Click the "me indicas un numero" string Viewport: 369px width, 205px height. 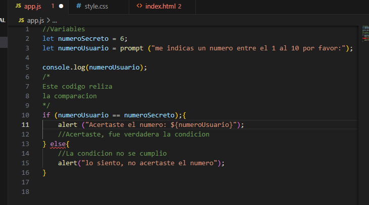(x=248, y=48)
